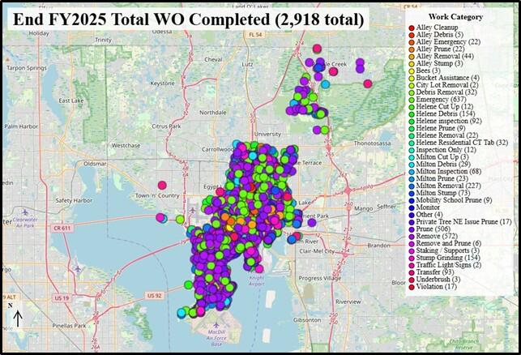Click the Milton Cut Up (3) legend label
This screenshot has height=355, width=521.
(442, 157)
